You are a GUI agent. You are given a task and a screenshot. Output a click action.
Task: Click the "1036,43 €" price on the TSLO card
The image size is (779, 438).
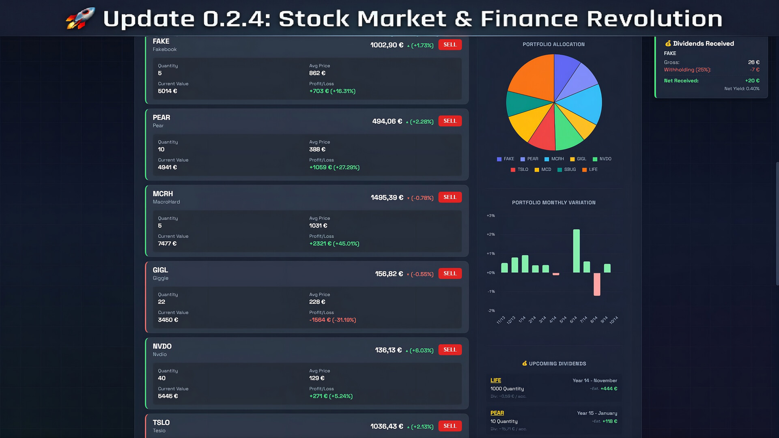[x=387, y=426]
